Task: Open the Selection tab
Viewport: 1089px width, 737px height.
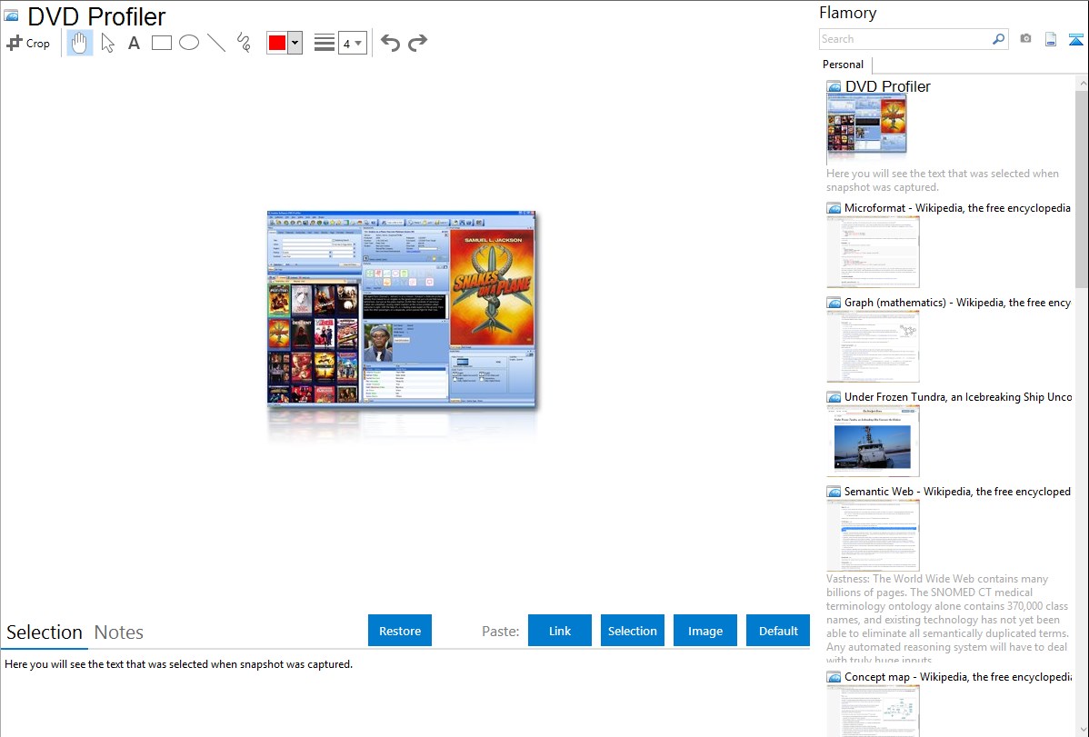Action: [45, 632]
